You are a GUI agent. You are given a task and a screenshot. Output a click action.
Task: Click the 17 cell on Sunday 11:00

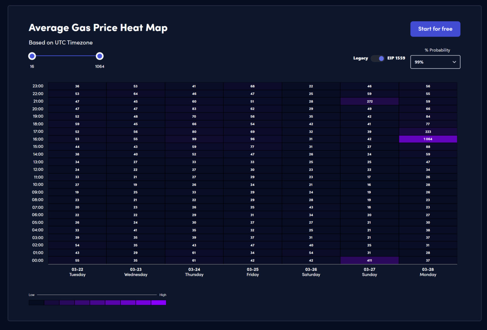(x=369, y=177)
